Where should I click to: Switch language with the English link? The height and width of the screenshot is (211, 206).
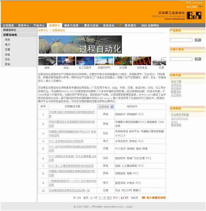pos(199,2)
